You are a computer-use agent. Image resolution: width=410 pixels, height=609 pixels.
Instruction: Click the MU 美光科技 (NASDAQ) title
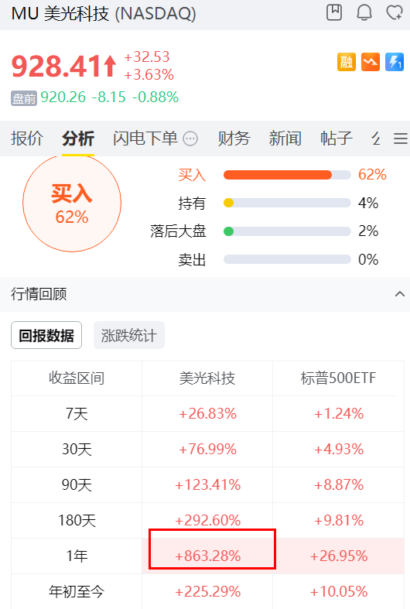coord(104,14)
